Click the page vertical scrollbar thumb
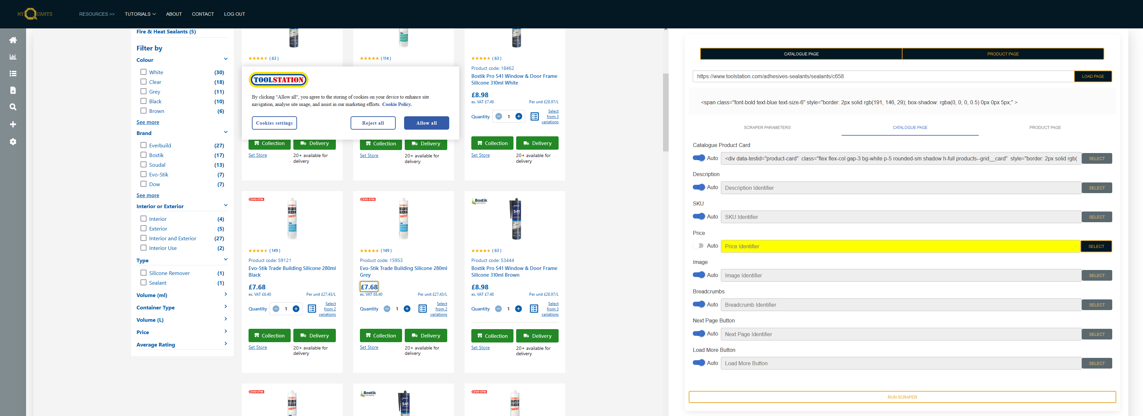1143x416 pixels. coord(666,112)
